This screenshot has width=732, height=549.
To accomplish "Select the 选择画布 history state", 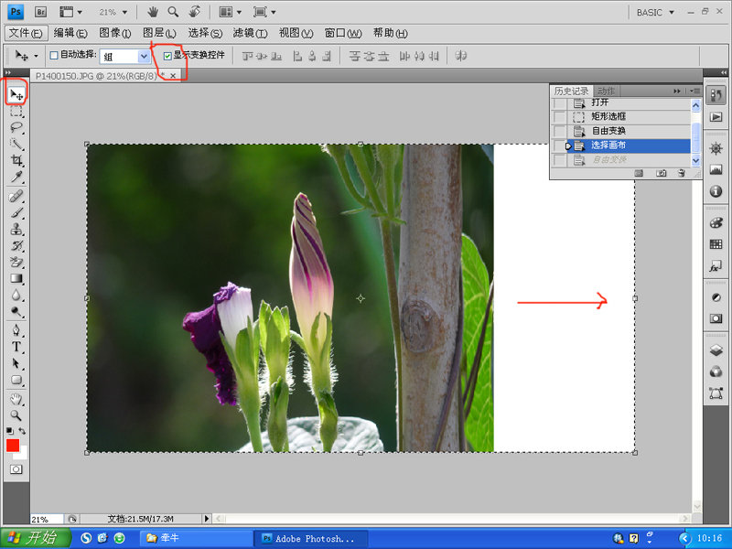I will click(x=629, y=145).
